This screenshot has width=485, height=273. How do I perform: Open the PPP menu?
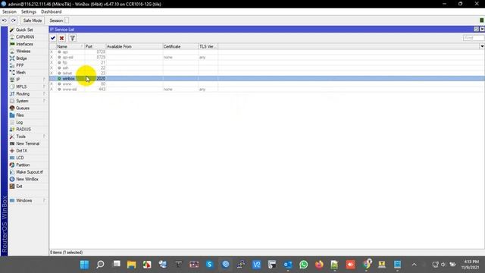click(x=20, y=65)
